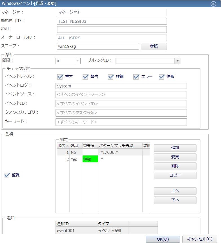221x246 pixels.
Task: Click the 処理 column header
Action: click(x=76, y=146)
